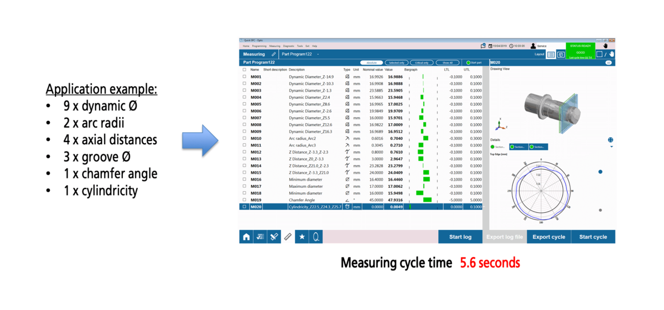
Task: Select the 3D cube layout icon
Action: (x=561, y=54)
